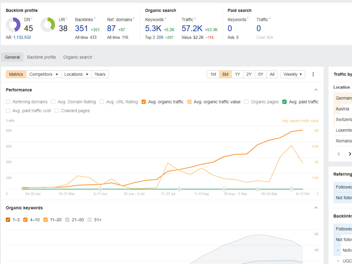Uncheck Avg. paid traffic checkbox
This screenshot has height=264, width=352.
[284, 102]
